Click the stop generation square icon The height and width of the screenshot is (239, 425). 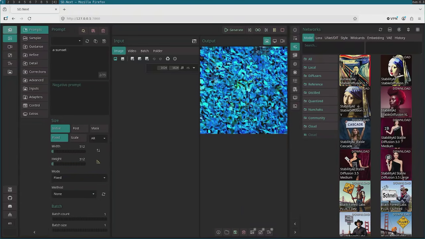pos(283,30)
